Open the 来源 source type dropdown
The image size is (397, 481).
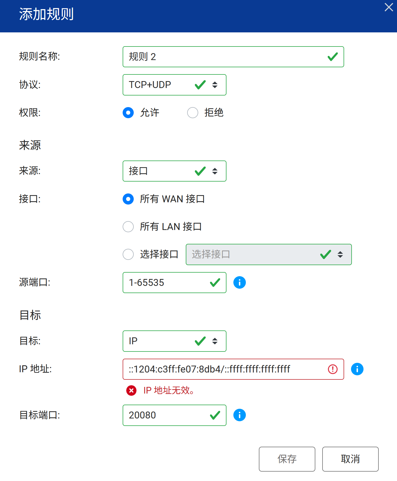coord(174,171)
